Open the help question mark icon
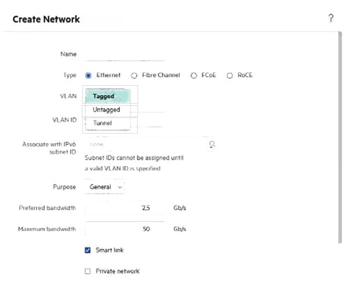 click(331, 18)
